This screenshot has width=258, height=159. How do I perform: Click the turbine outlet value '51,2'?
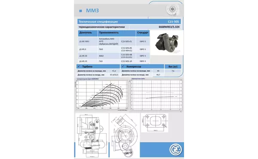click(114, 71)
